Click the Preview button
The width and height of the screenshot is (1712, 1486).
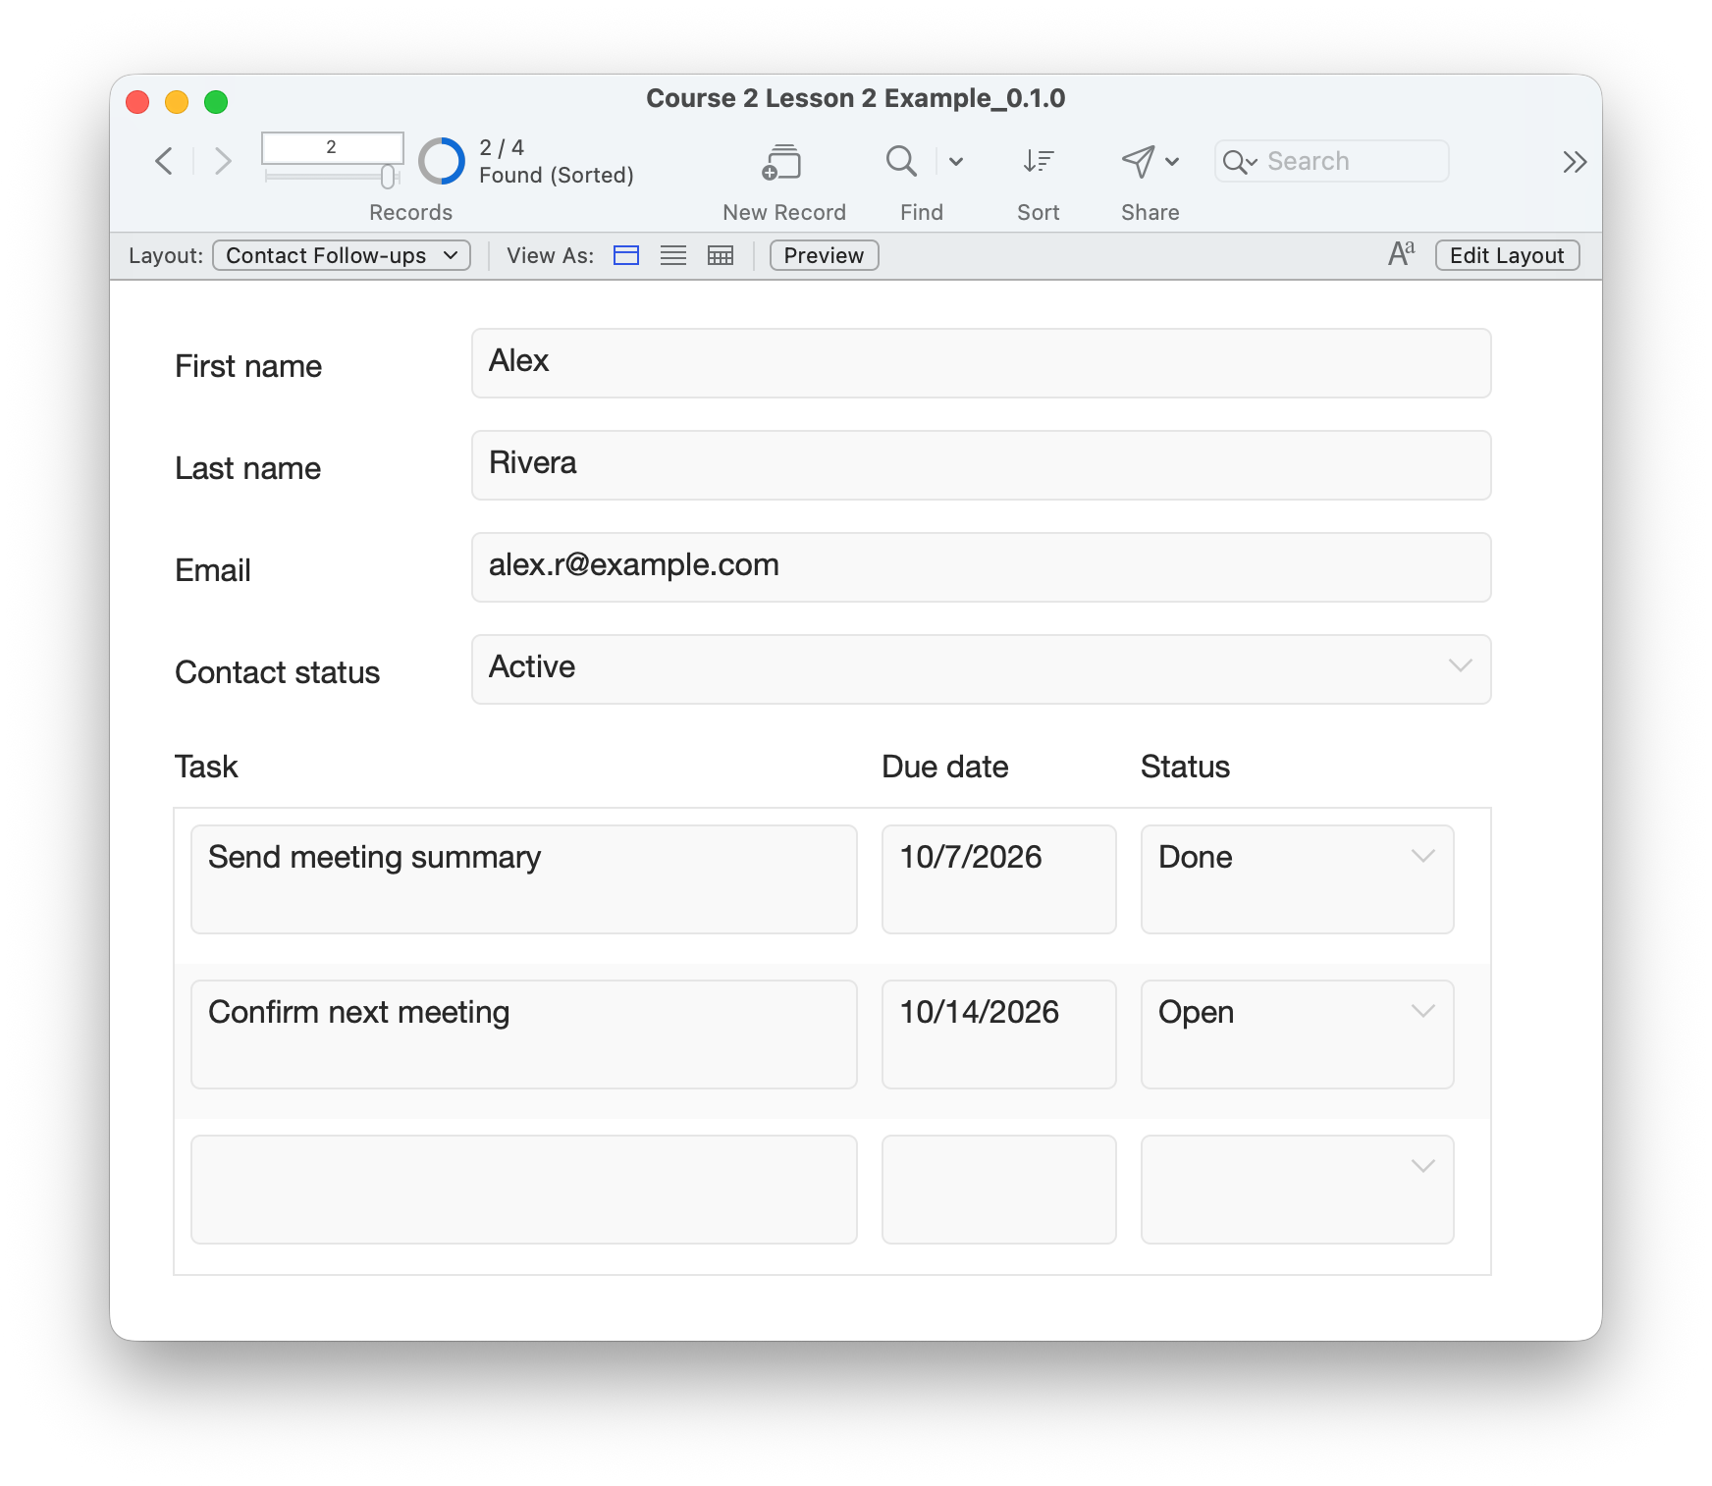coord(824,255)
